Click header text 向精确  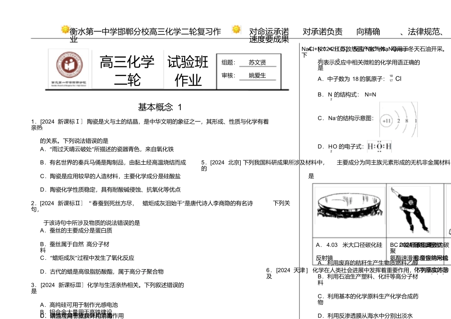click(x=368, y=32)
